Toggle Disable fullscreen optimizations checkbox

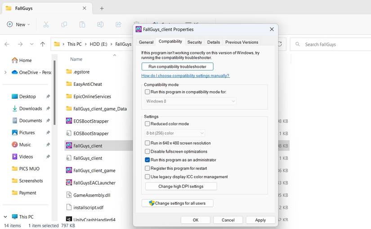pyautogui.click(x=147, y=151)
